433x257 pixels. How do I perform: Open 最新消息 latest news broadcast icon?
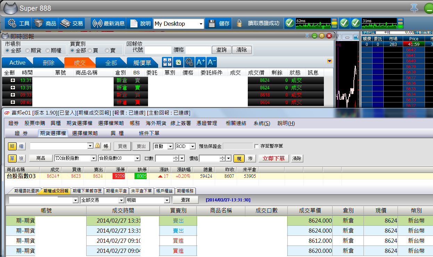(x=108, y=23)
